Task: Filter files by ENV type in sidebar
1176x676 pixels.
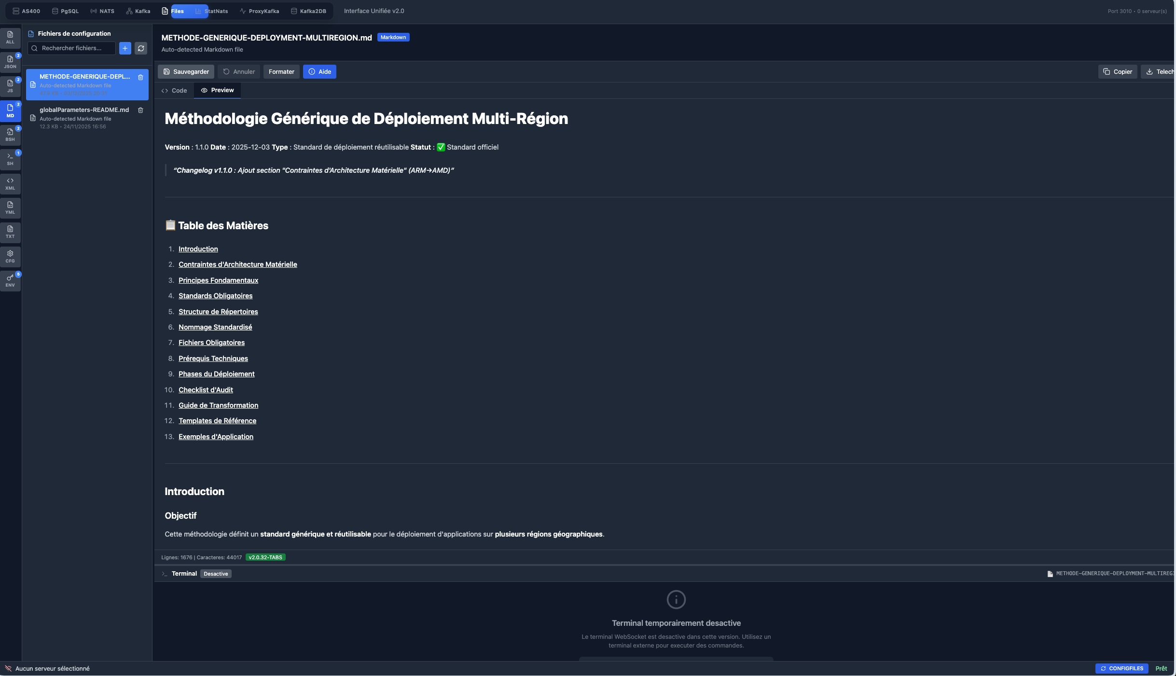Action: click(10, 280)
